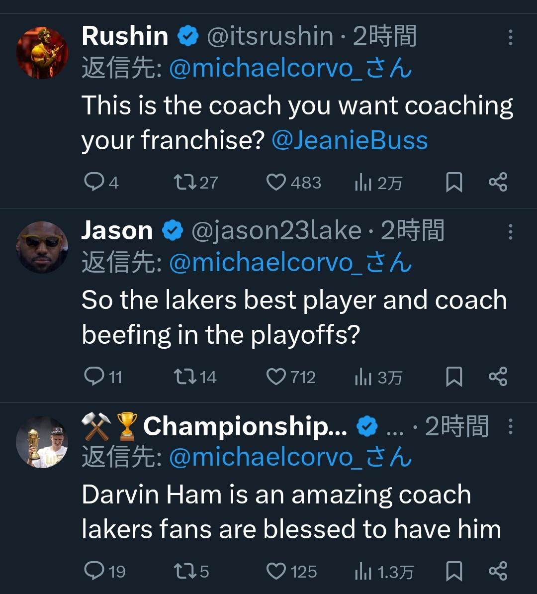Reply to Rushin's tweet

[x=93, y=183]
